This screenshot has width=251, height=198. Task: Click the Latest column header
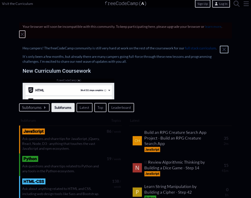(135, 120)
